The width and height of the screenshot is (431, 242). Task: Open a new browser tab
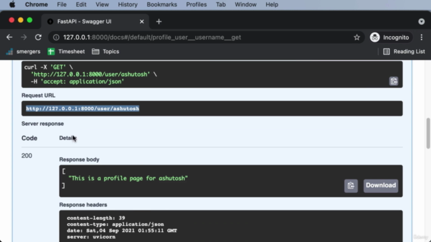pyautogui.click(x=159, y=22)
